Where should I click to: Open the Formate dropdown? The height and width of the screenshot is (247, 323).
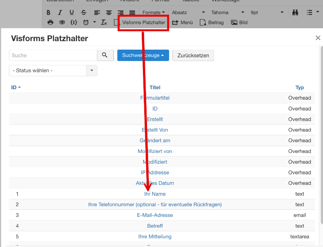154,13
